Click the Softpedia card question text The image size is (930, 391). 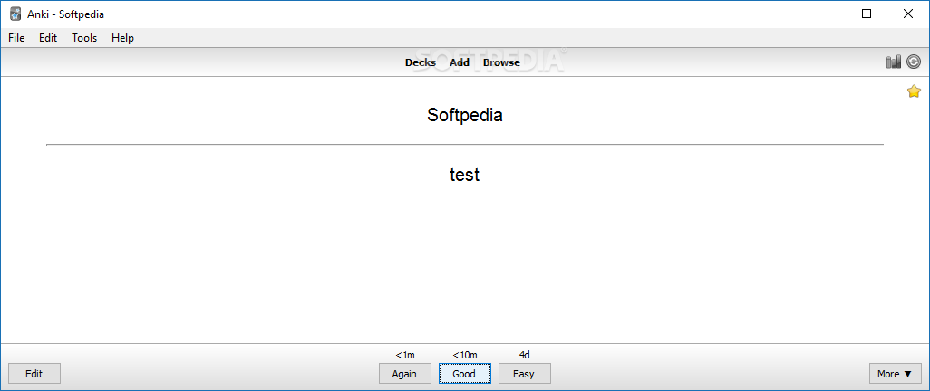[x=464, y=115]
